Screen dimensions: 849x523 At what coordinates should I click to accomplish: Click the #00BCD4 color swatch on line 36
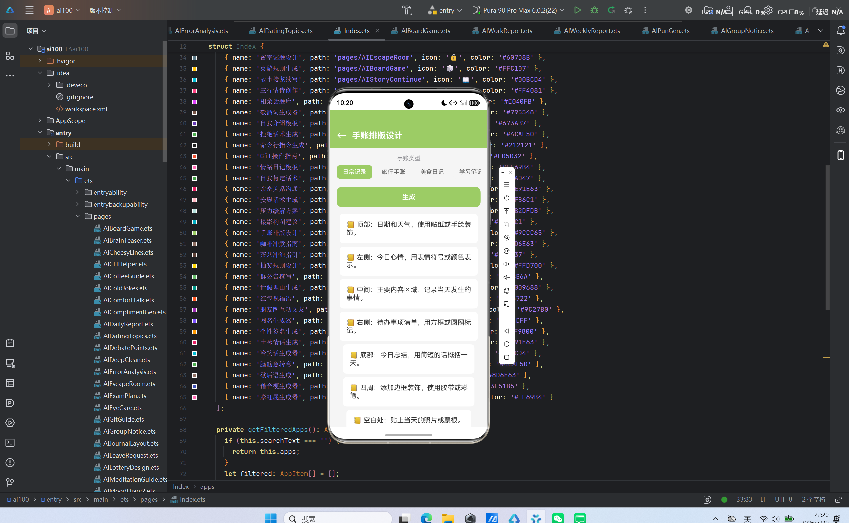(195, 80)
